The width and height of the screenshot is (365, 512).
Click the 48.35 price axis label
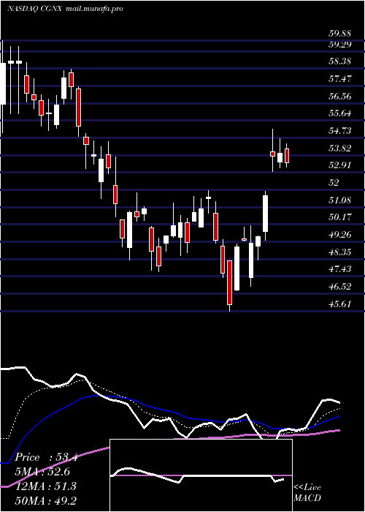339,252
